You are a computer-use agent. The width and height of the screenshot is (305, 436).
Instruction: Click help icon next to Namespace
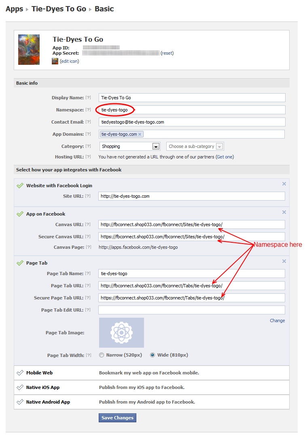coord(88,110)
